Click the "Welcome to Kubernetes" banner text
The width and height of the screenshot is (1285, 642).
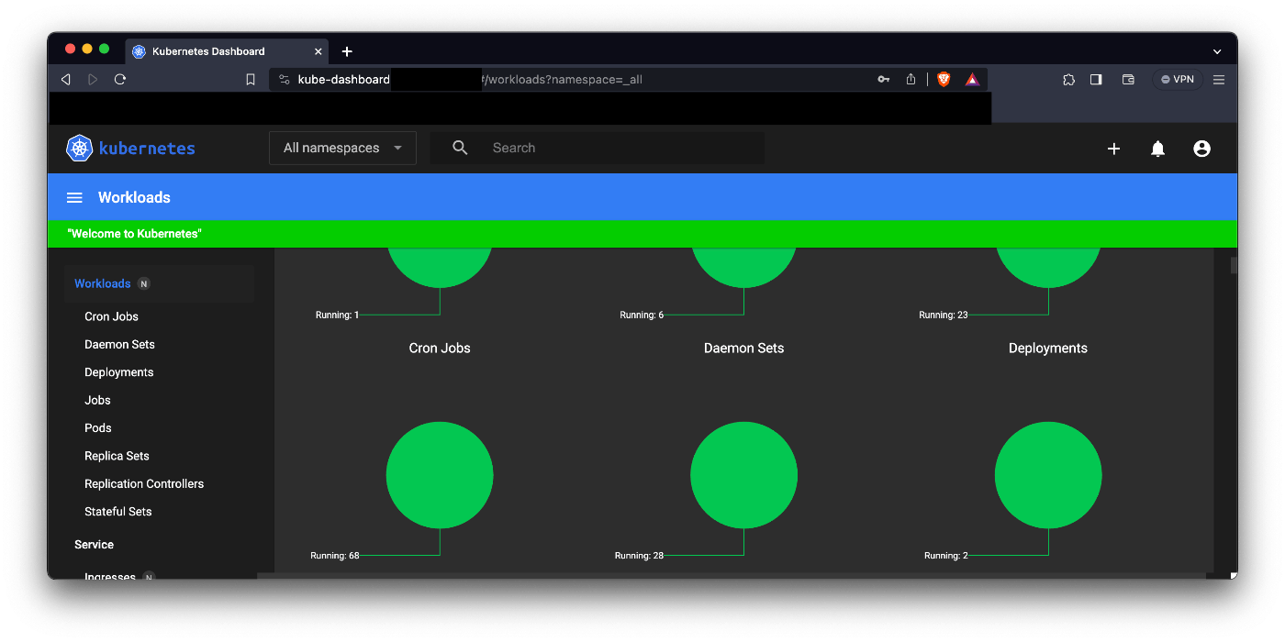tap(134, 234)
